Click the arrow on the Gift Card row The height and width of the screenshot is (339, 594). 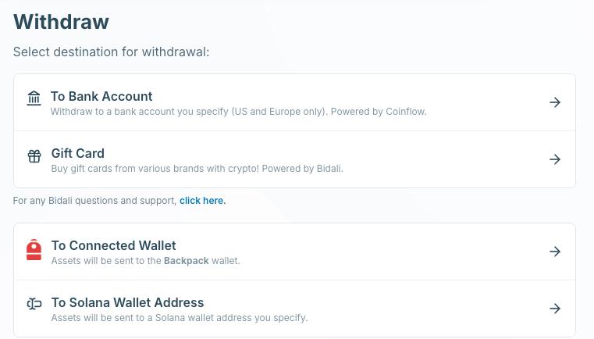pos(555,159)
